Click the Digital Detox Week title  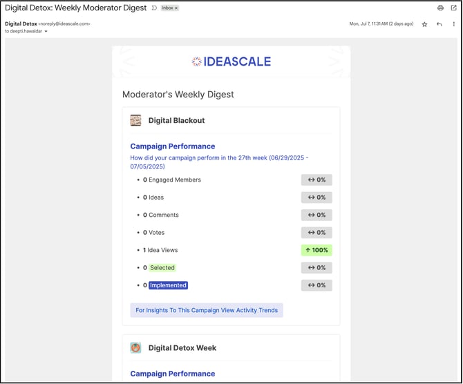(x=182, y=348)
